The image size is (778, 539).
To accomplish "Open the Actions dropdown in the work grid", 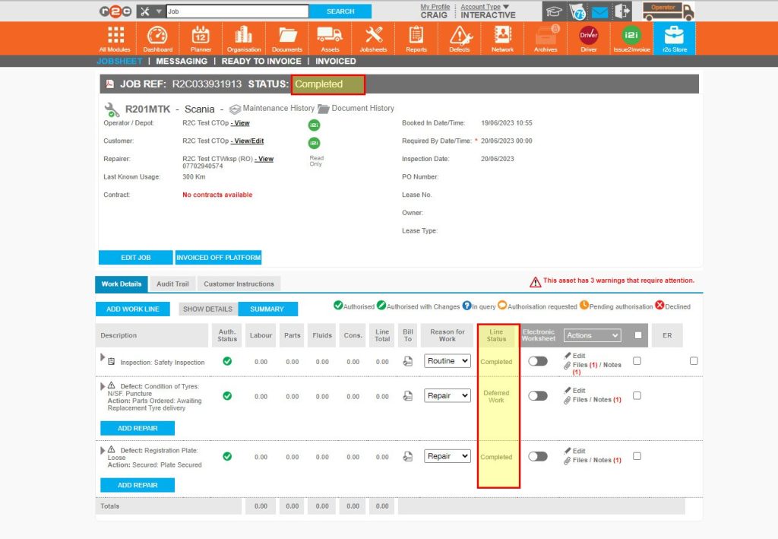I will click(594, 335).
